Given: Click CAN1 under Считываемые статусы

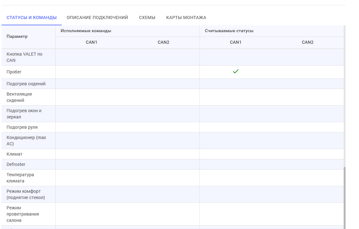Looking at the screenshot, I should (x=235, y=42).
